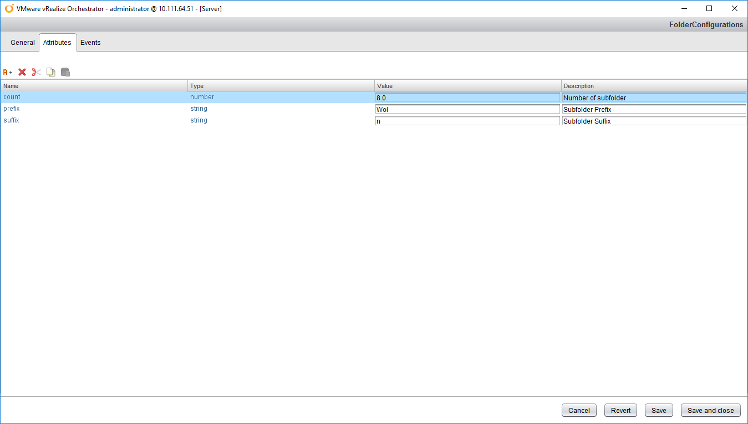Click the count value field '8.0'

pyautogui.click(x=467, y=98)
